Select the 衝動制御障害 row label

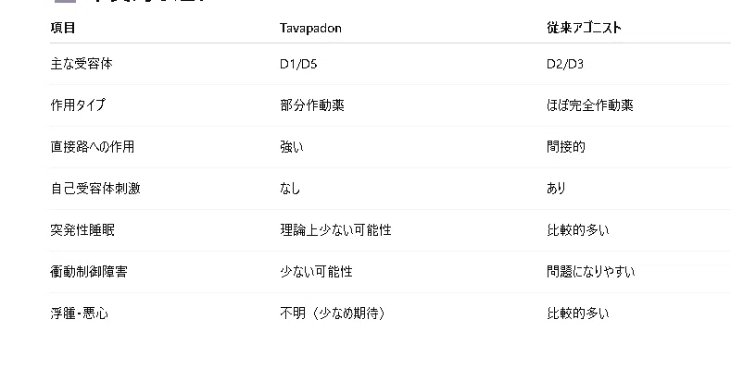coord(89,272)
